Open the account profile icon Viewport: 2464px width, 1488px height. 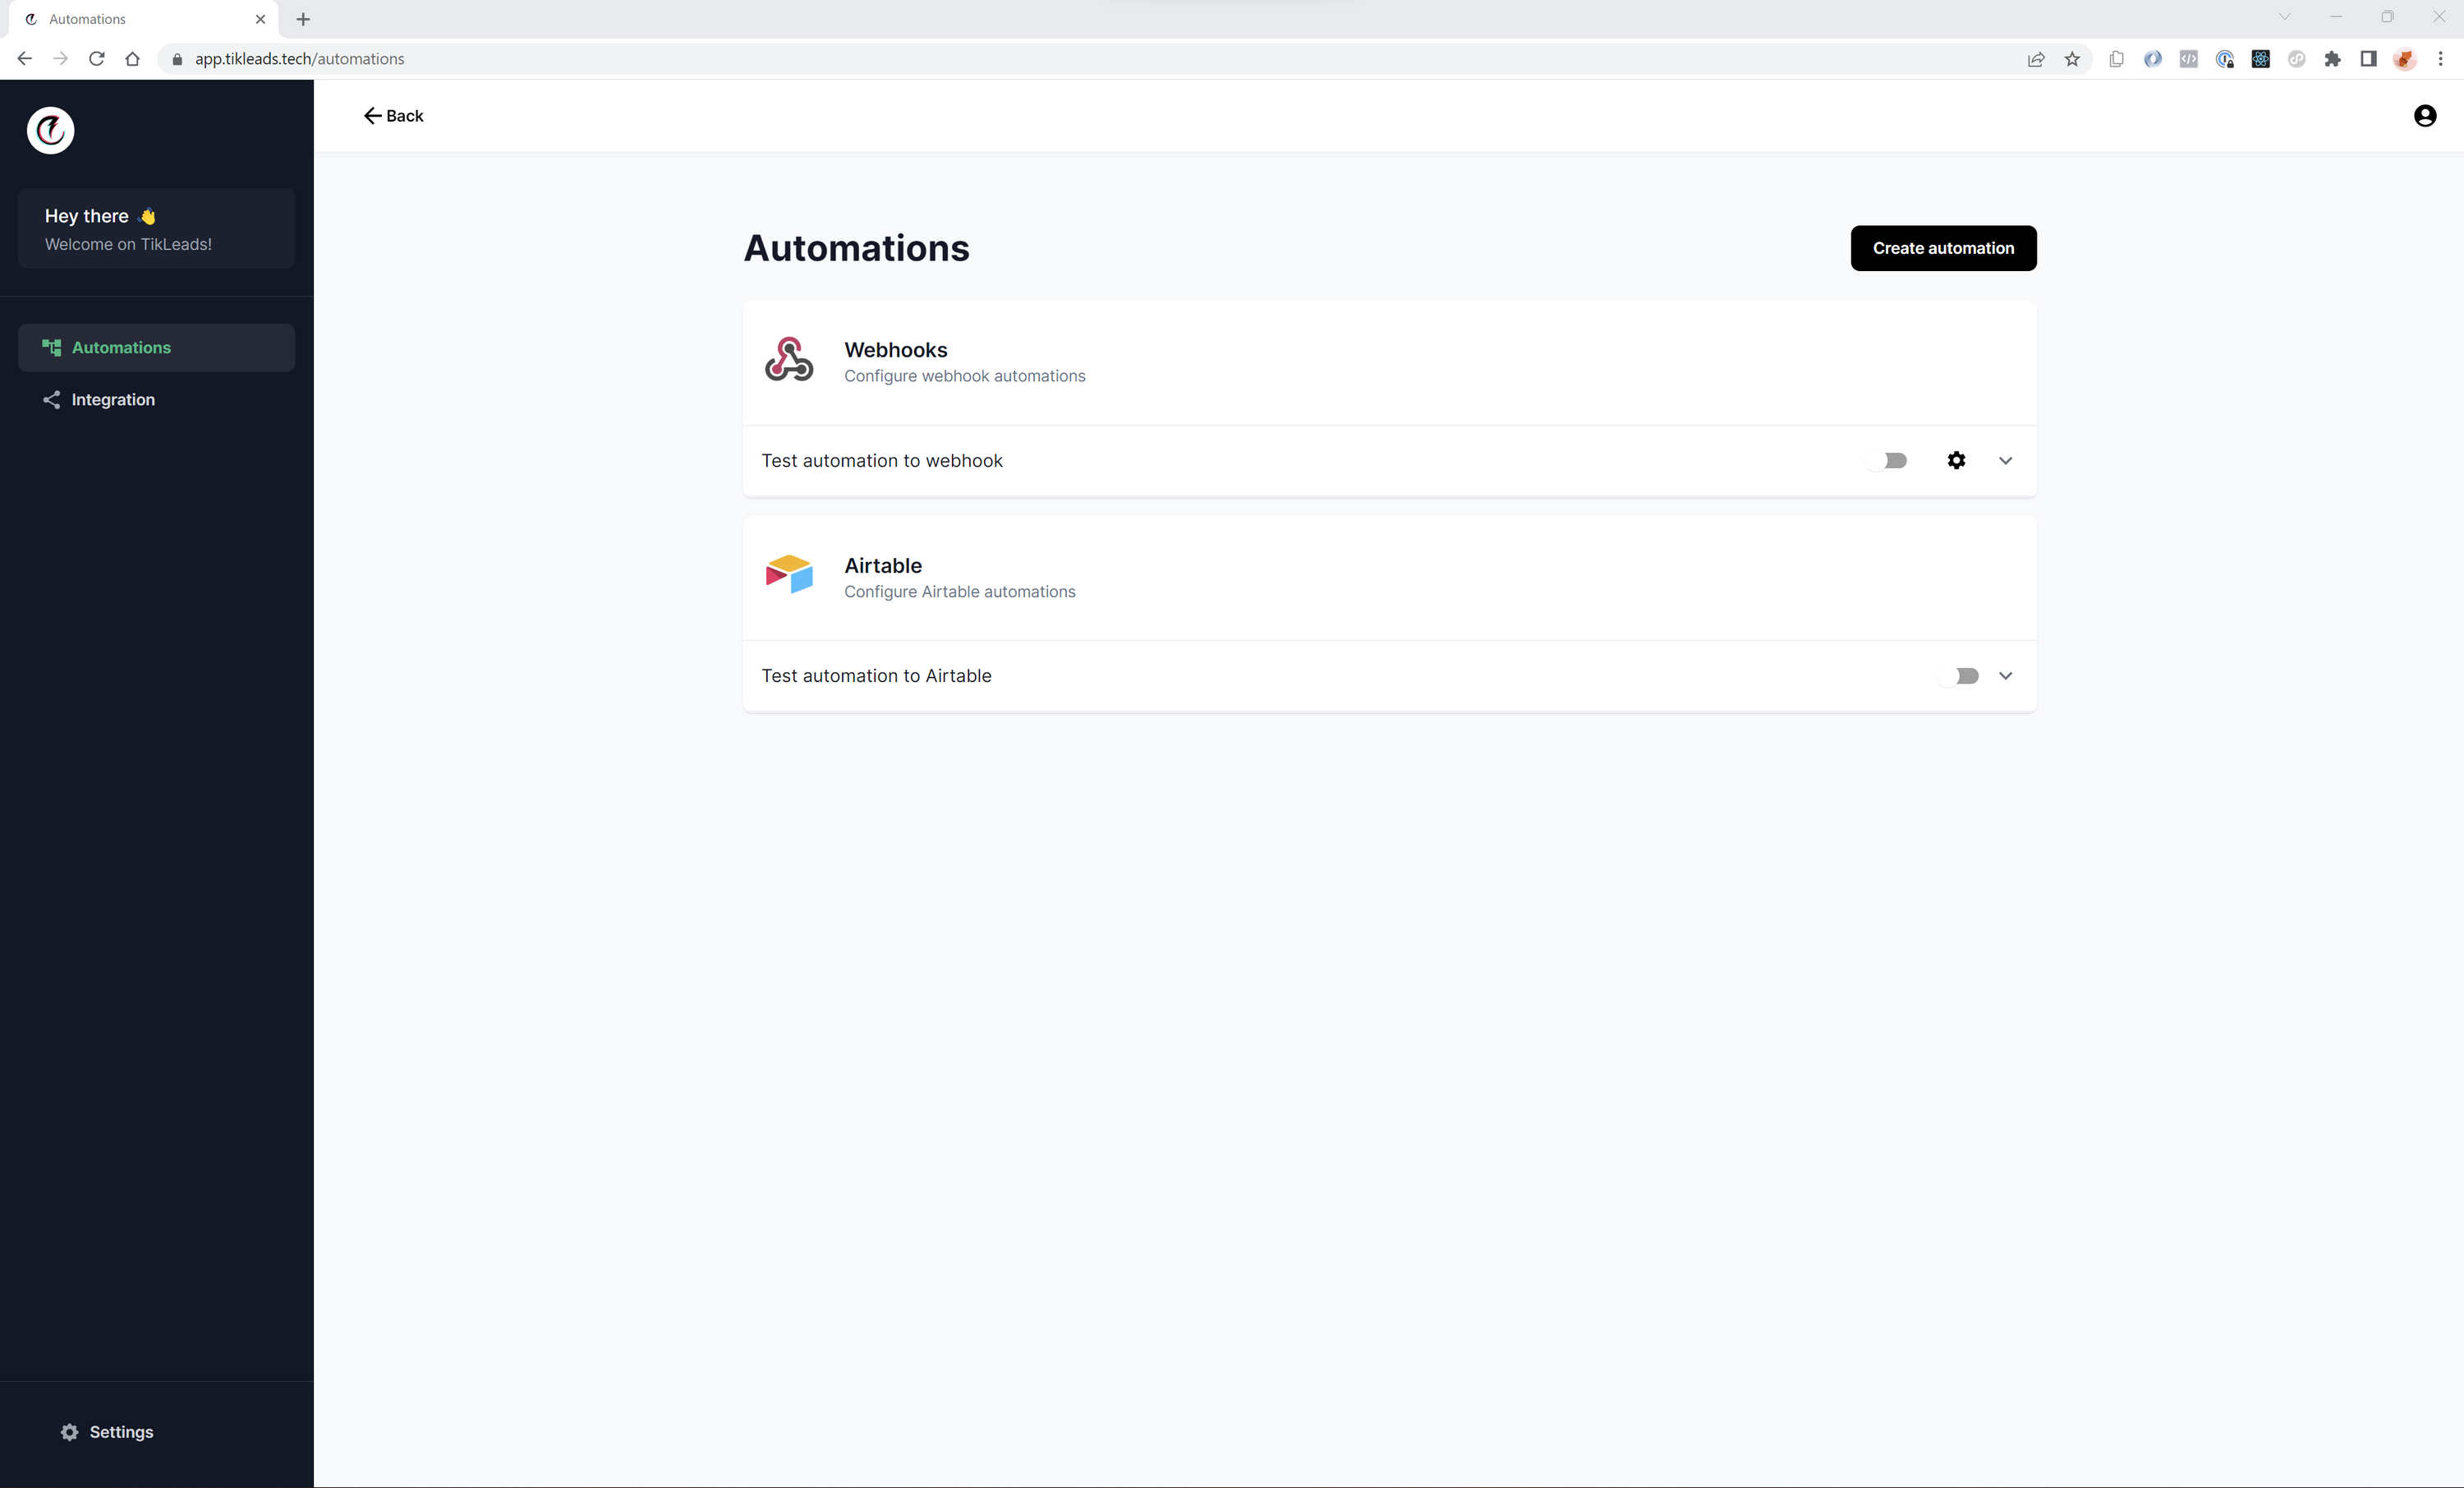tap(2424, 115)
